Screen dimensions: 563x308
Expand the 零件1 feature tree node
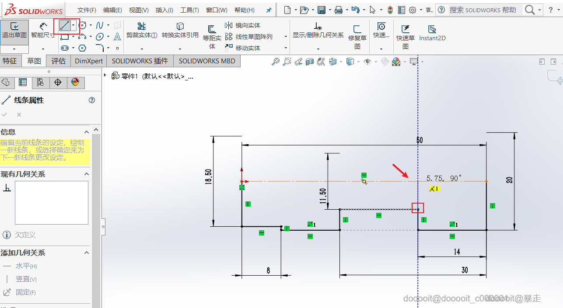click(105, 76)
